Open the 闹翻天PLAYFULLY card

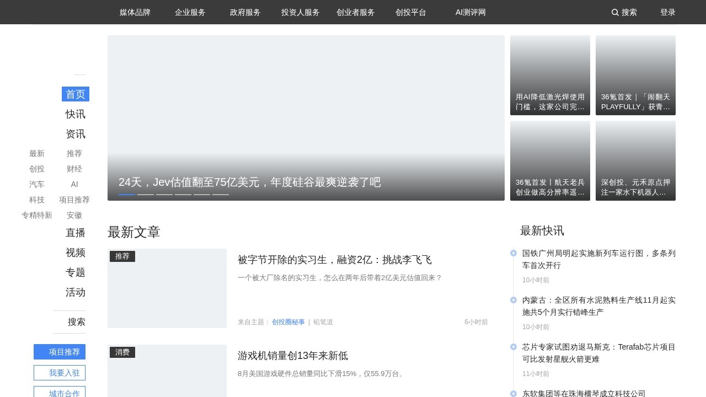pos(635,76)
